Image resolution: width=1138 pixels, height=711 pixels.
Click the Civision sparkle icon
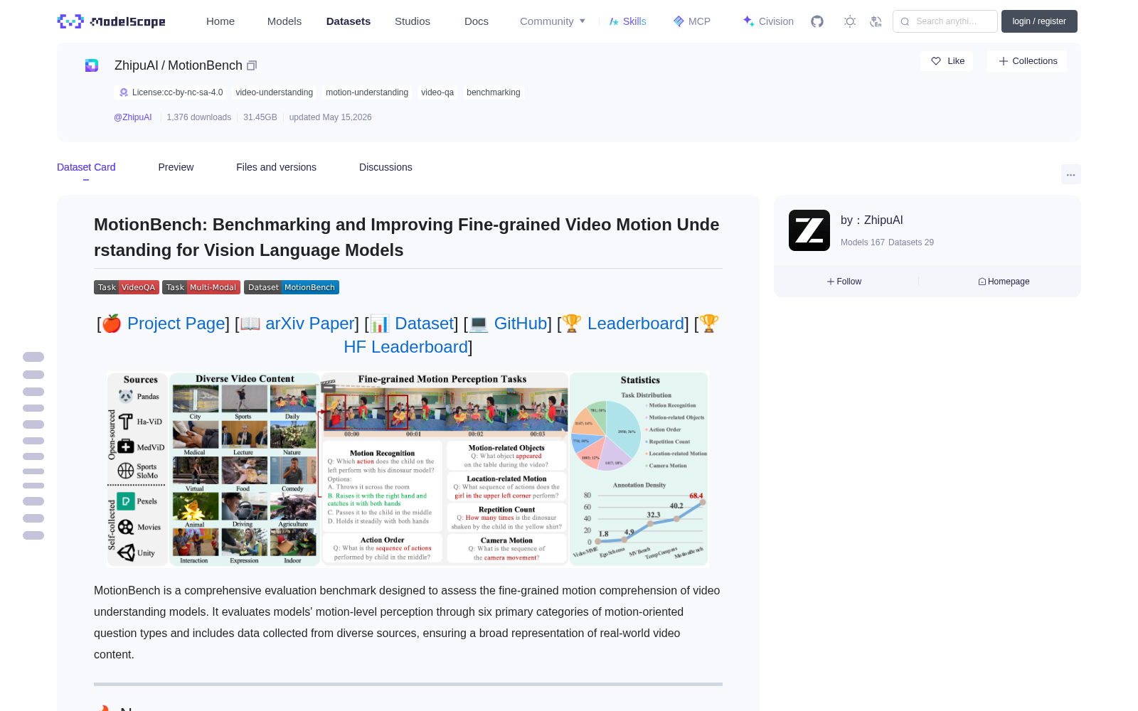748,21
